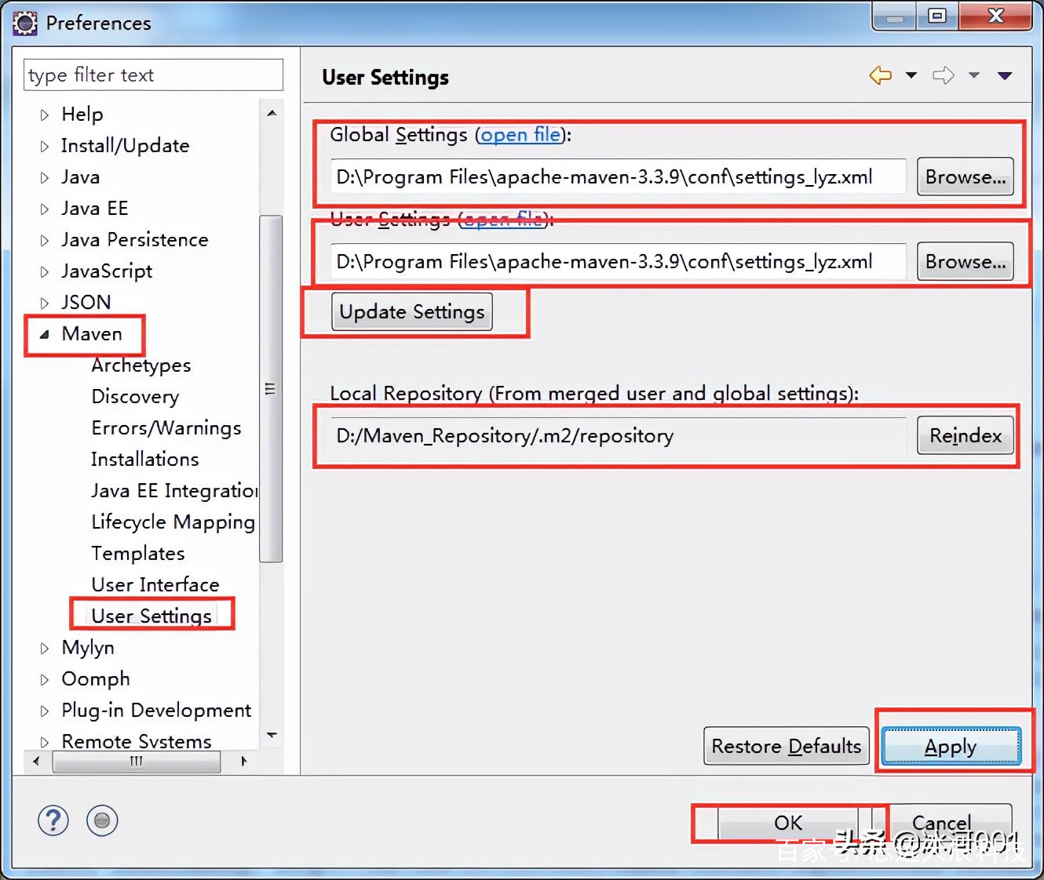Click the Restore Defaults button
The image size is (1044, 880).
pyautogui.click(x=787, y=746)
